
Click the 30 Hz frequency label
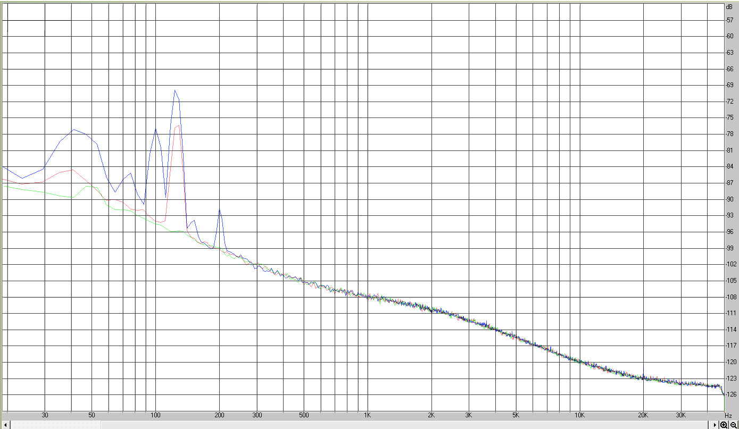(x=45, y=415)
